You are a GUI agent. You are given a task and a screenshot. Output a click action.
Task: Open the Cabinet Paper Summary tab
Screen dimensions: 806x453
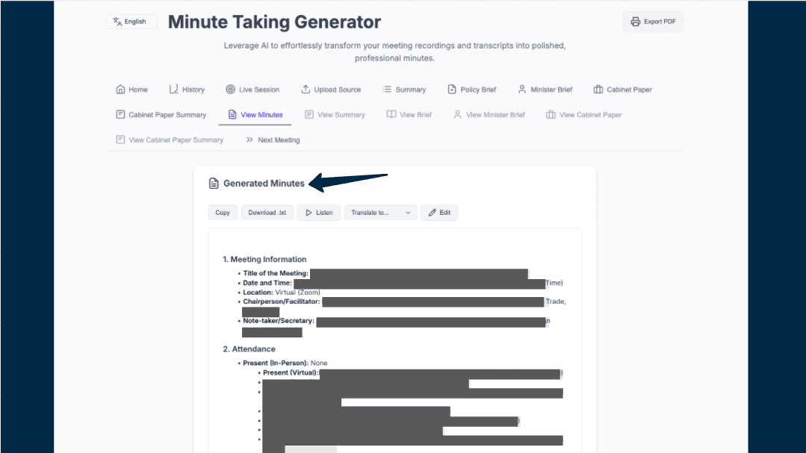161,115
